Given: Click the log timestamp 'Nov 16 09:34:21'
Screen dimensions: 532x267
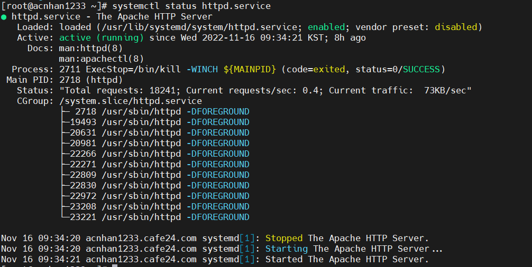Looking at the screenshot, I should [x=41, y=259].
